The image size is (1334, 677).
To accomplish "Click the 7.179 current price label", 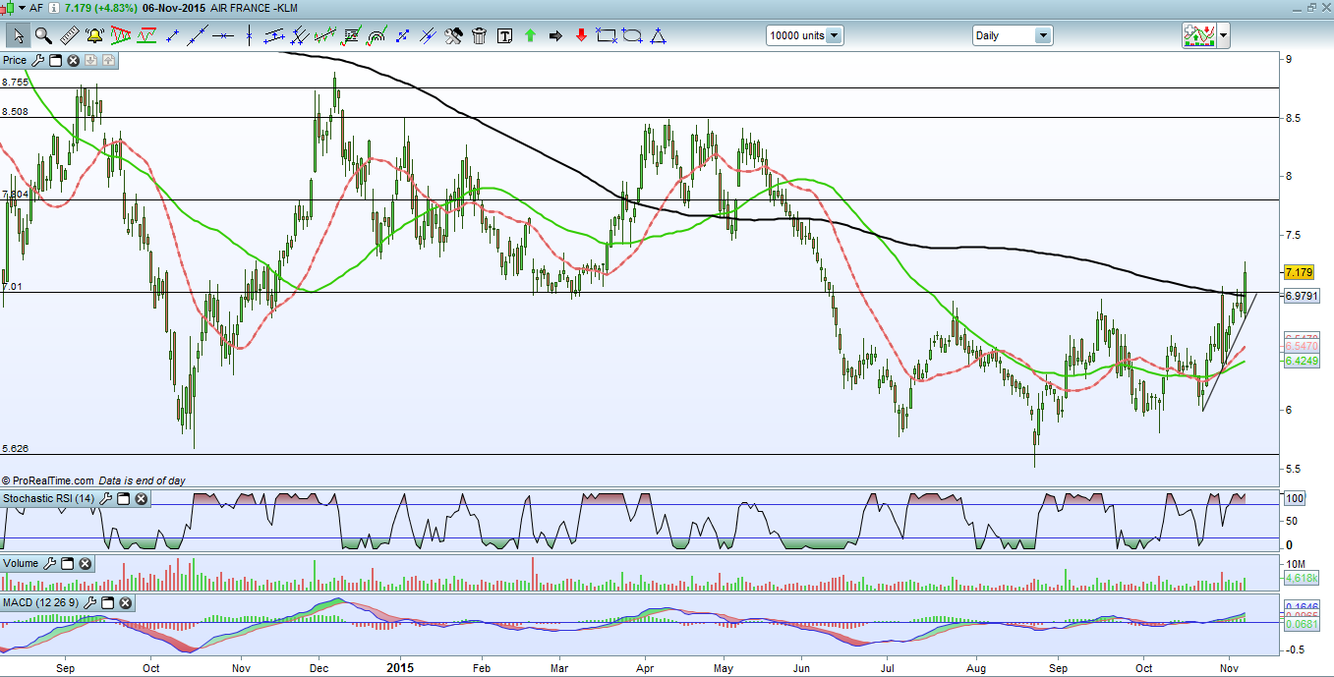I will coord(1300,271).
